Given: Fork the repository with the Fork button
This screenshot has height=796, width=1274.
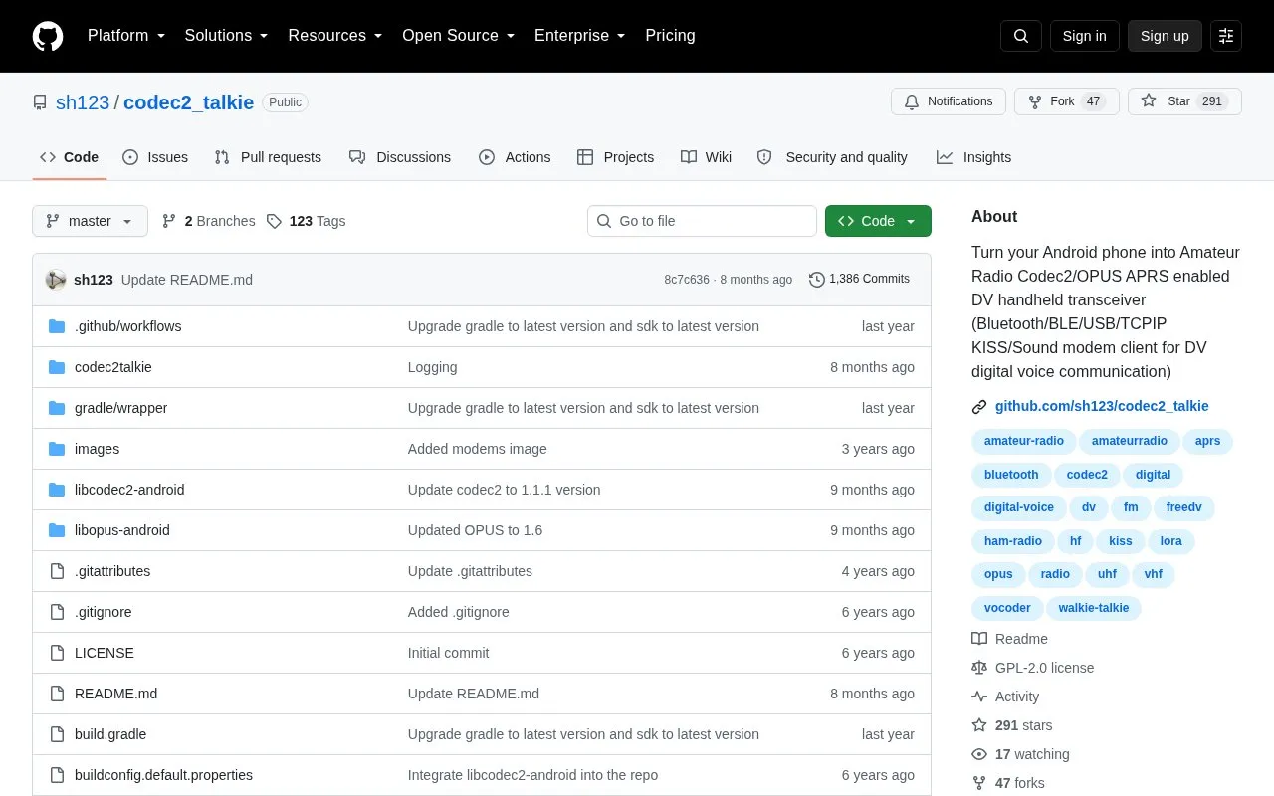Looking at the screenshot, I should tap(1066, 101).
